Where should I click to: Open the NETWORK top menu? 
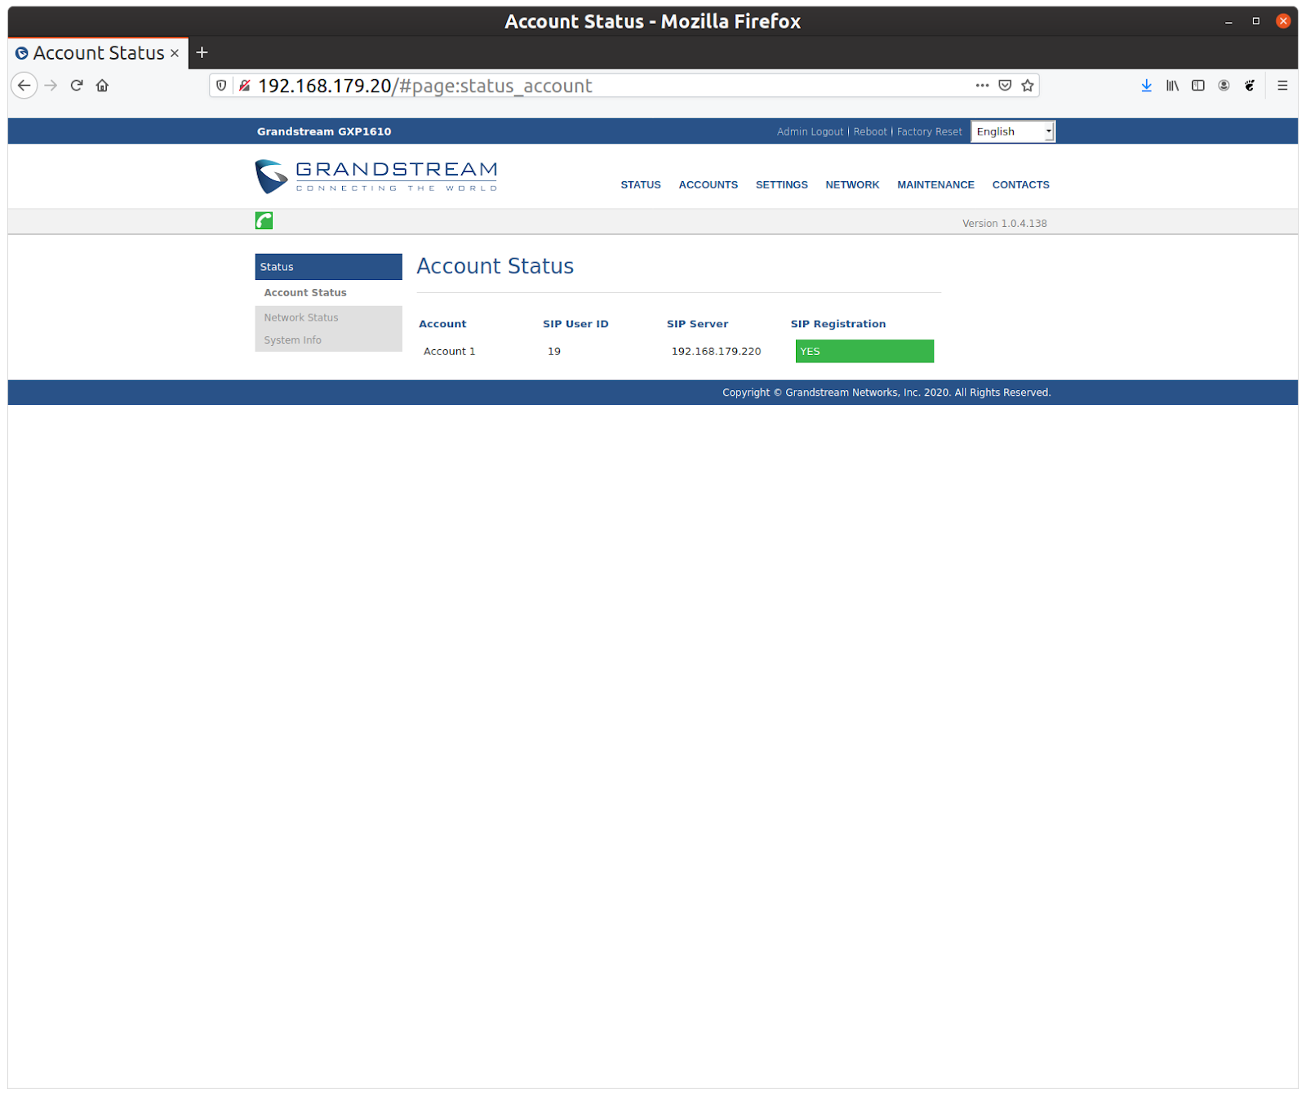852,185
